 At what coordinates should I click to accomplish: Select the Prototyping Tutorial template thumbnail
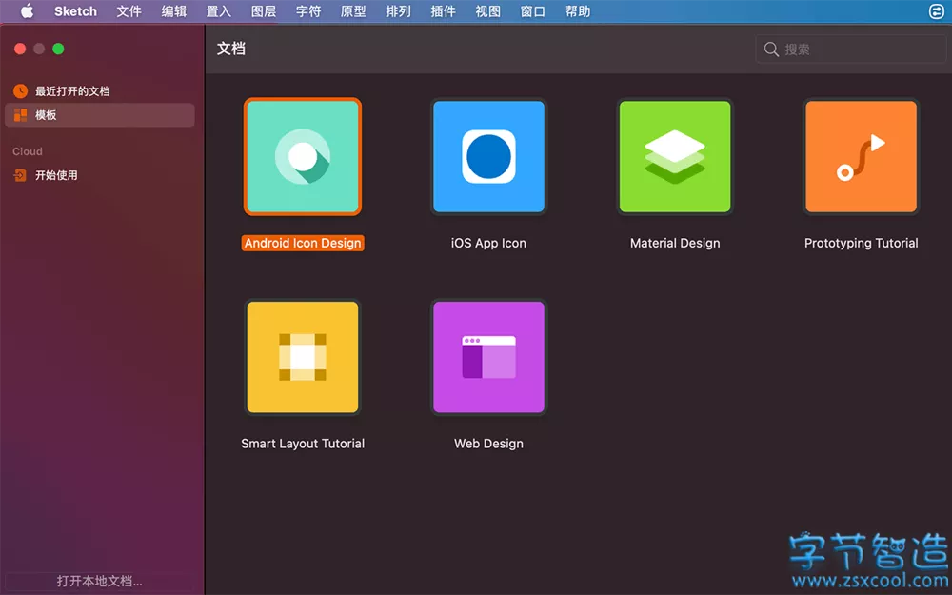pos(861,157)
